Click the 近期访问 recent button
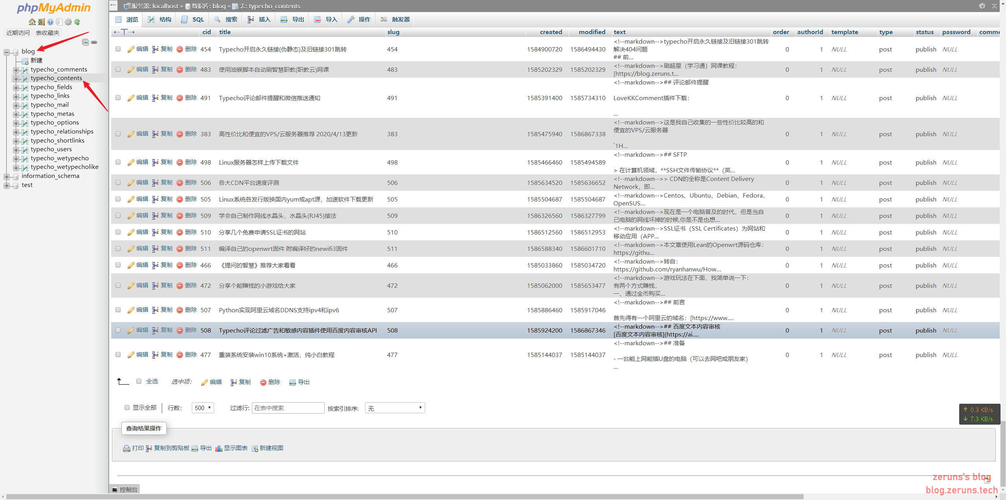This screenshot has width=1006, height=500. coord(18,33)
